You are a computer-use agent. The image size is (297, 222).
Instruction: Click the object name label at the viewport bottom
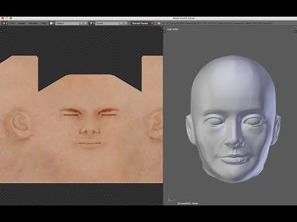click(187, 203)
